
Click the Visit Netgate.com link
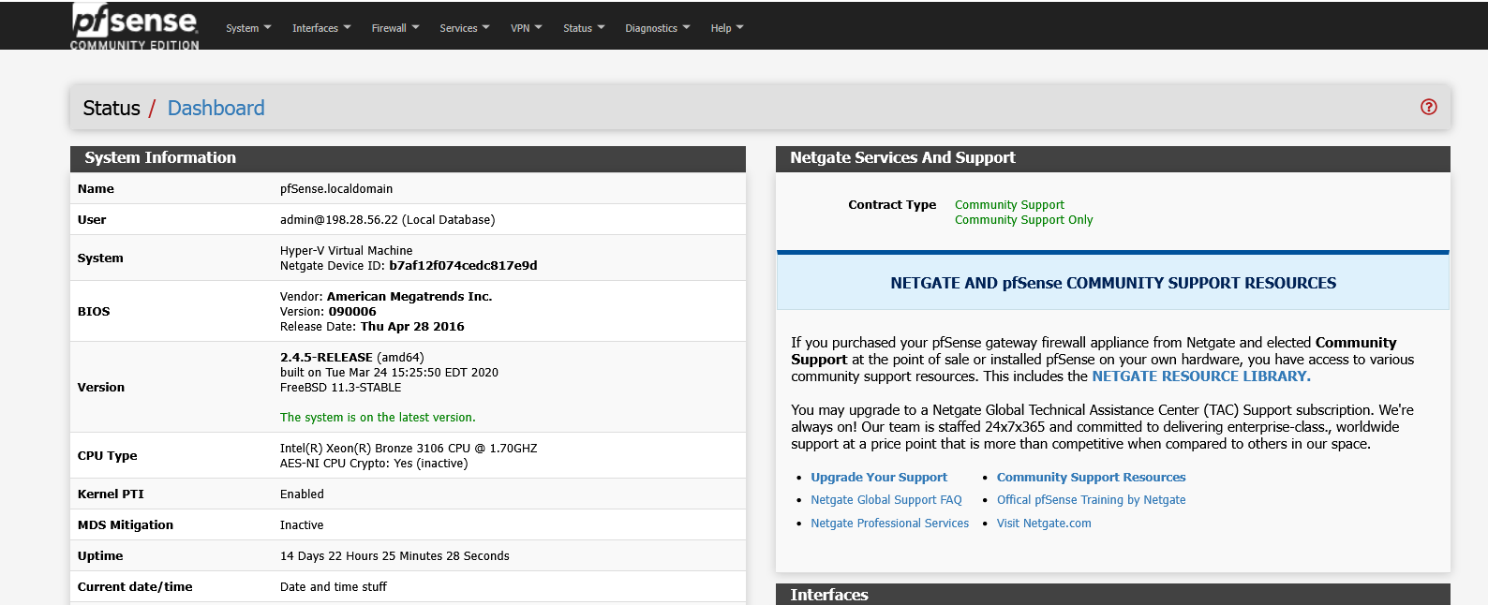pyautogui.click(x=1044, y=524)
